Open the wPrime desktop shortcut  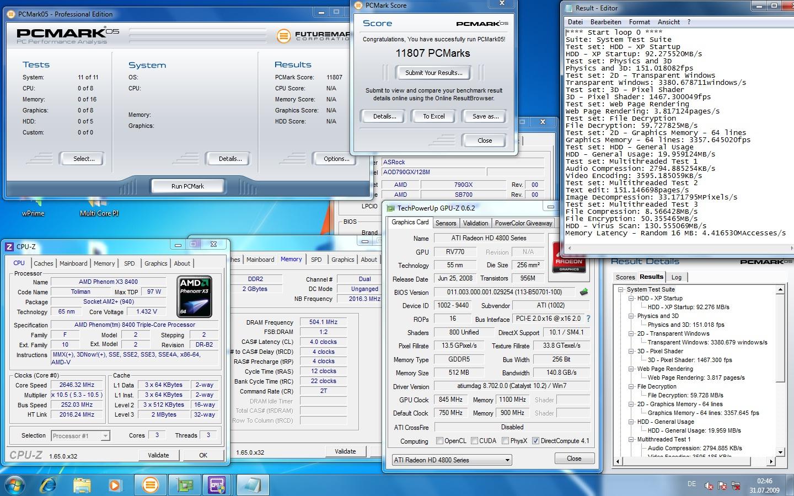(x=33, y=208)
